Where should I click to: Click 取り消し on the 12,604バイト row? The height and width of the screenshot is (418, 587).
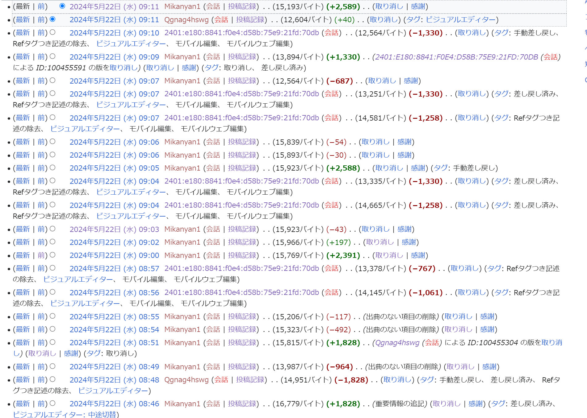(384, 20)
